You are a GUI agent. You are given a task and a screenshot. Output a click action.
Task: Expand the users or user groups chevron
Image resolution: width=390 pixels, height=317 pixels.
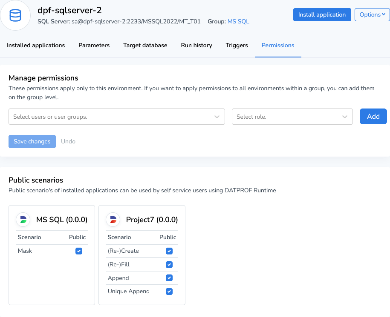[217, 117]
